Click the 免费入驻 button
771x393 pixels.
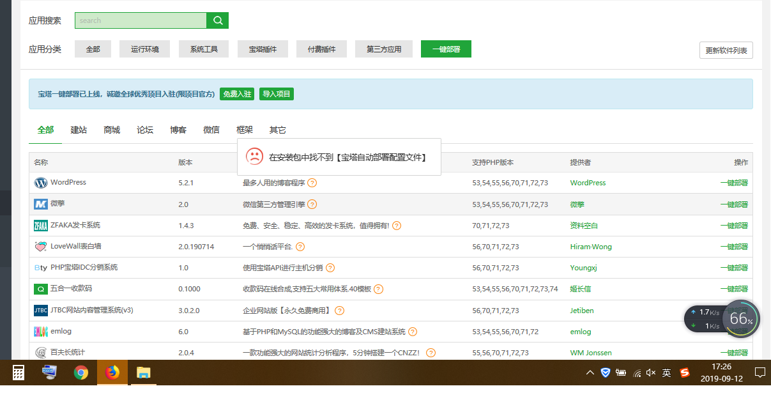237,94
